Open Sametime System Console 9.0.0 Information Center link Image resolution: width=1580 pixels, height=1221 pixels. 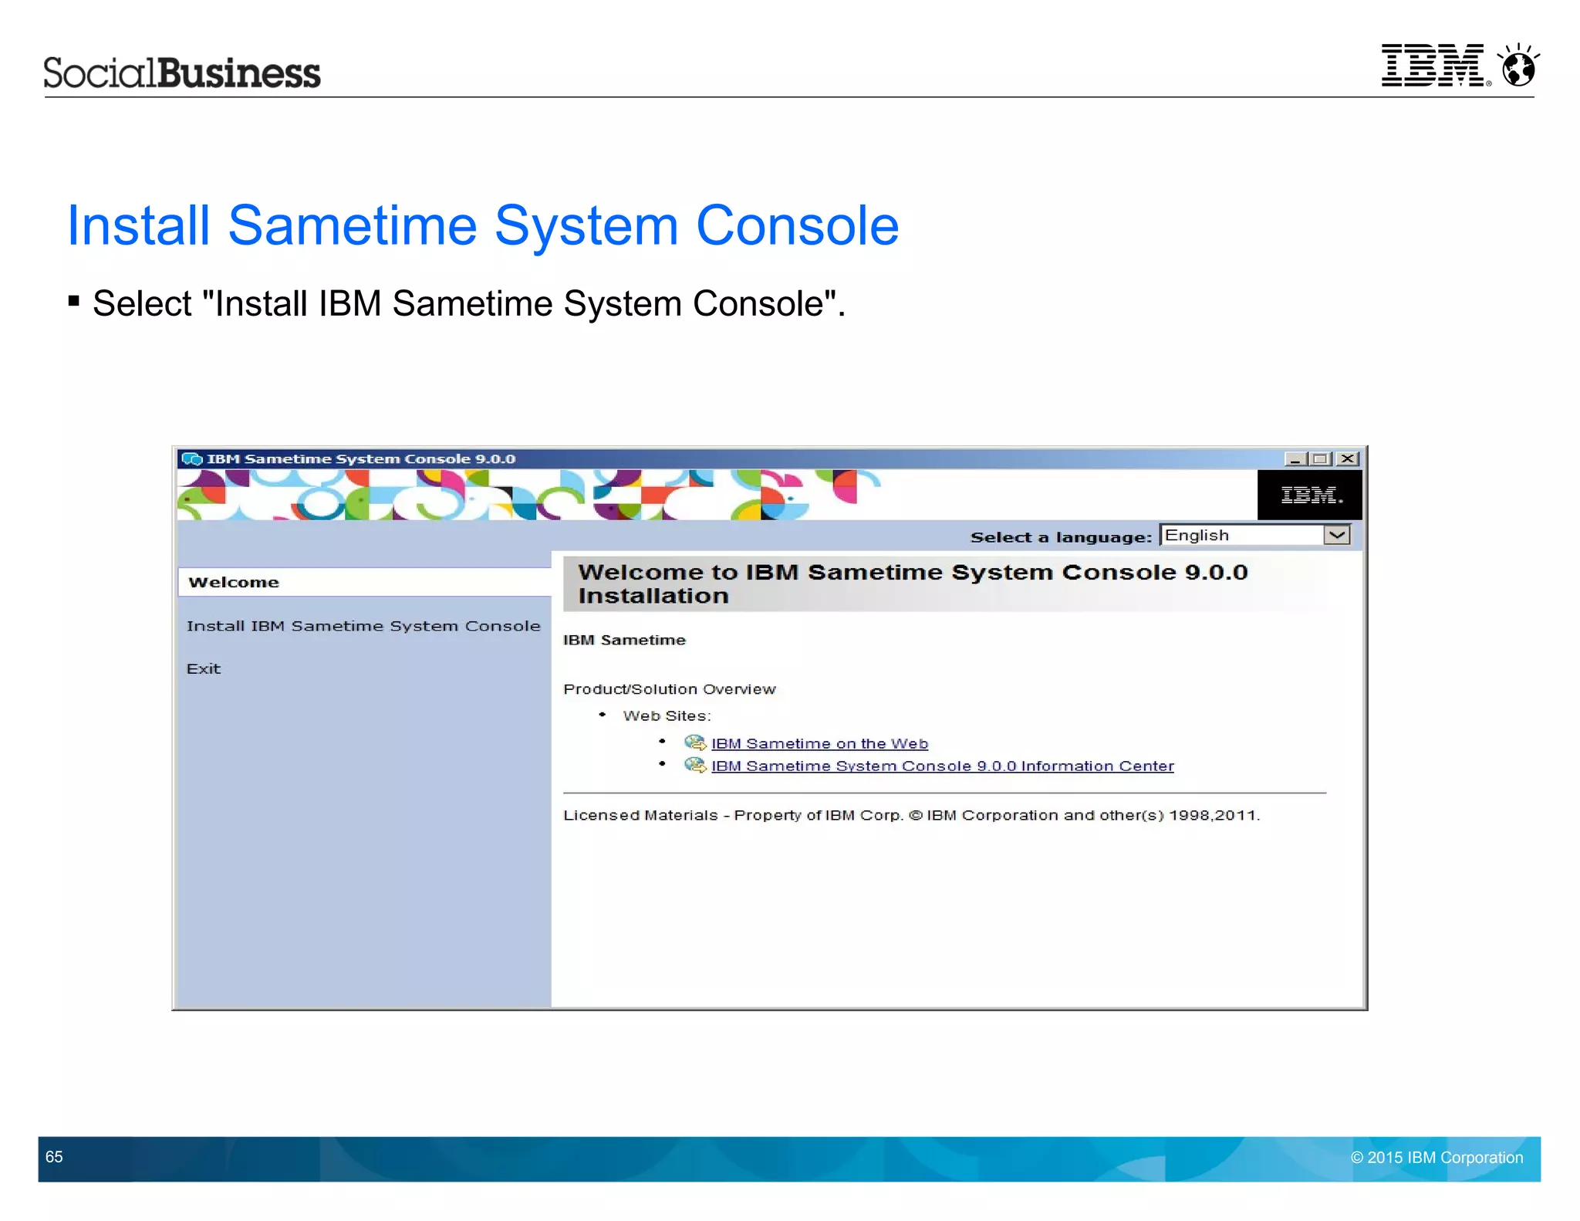942,766
